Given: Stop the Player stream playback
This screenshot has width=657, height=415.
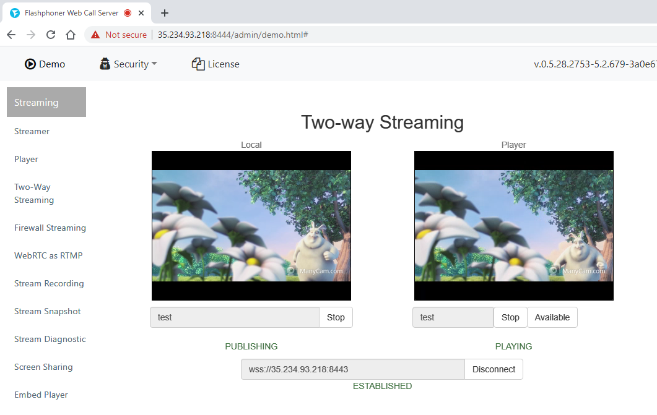Looking at the screenshot, I should coord(510,317).
